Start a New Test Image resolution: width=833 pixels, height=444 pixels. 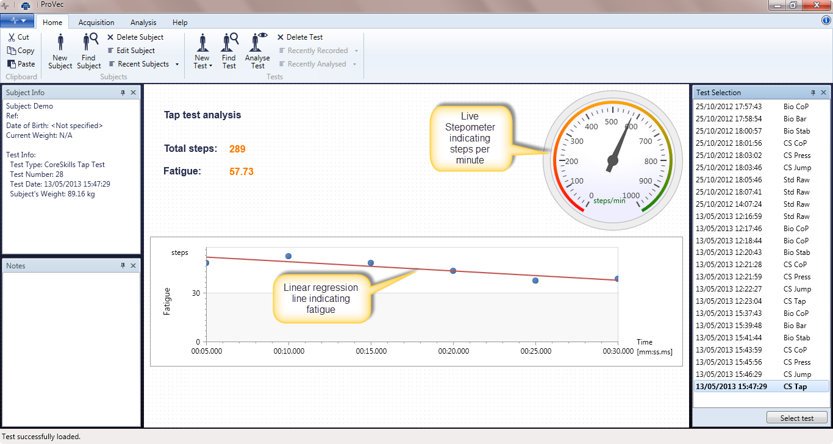tap(202, 51)
